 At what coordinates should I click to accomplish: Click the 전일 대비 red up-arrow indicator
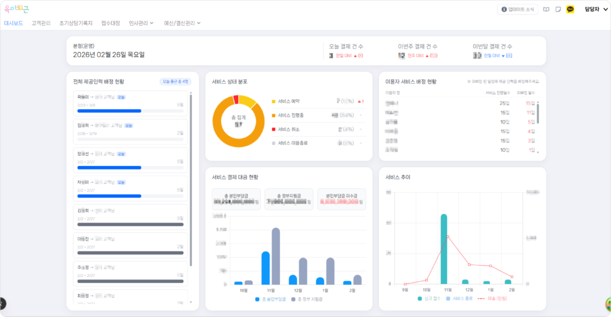coord(356,56)
